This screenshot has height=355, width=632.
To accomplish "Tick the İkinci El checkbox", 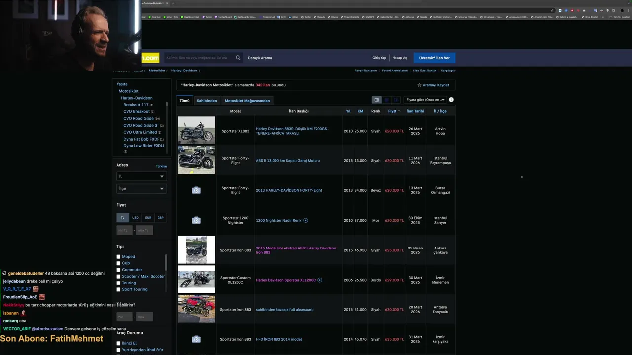I will click(x=118, y=343).
